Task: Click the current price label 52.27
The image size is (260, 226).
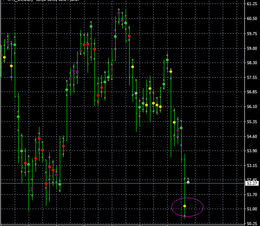Action: point(252,183)
